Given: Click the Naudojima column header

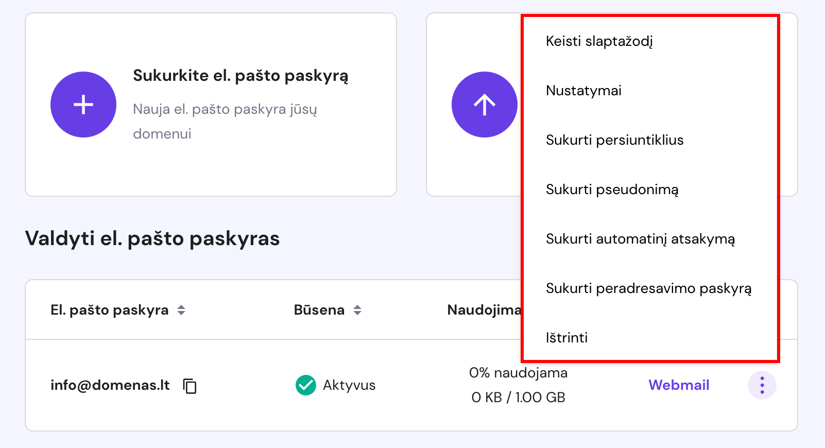Looking at the screenshot, I should 484,310.
